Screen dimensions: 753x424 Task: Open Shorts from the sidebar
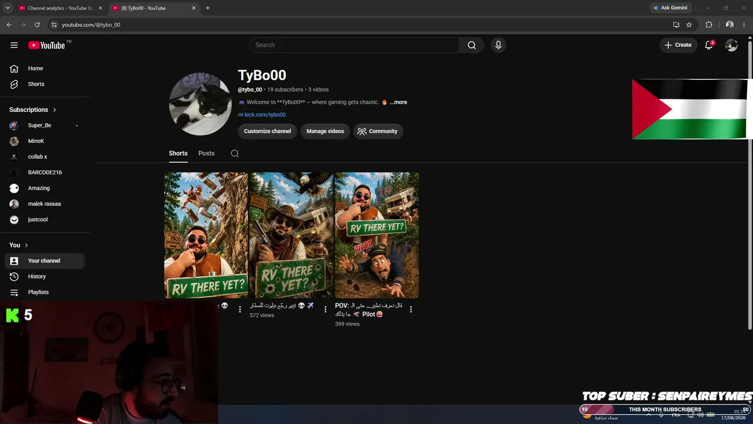click(x=45, y=84)
